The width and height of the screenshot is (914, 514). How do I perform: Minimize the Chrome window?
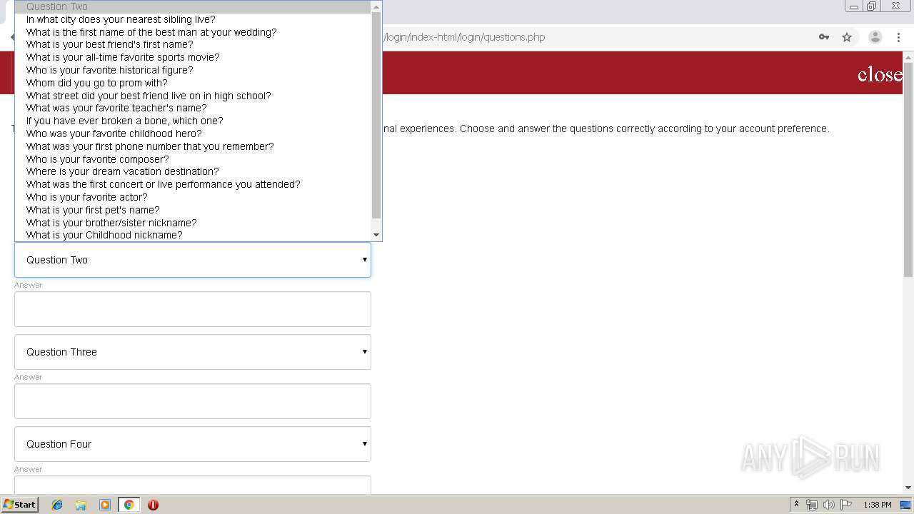click(854, 6)
